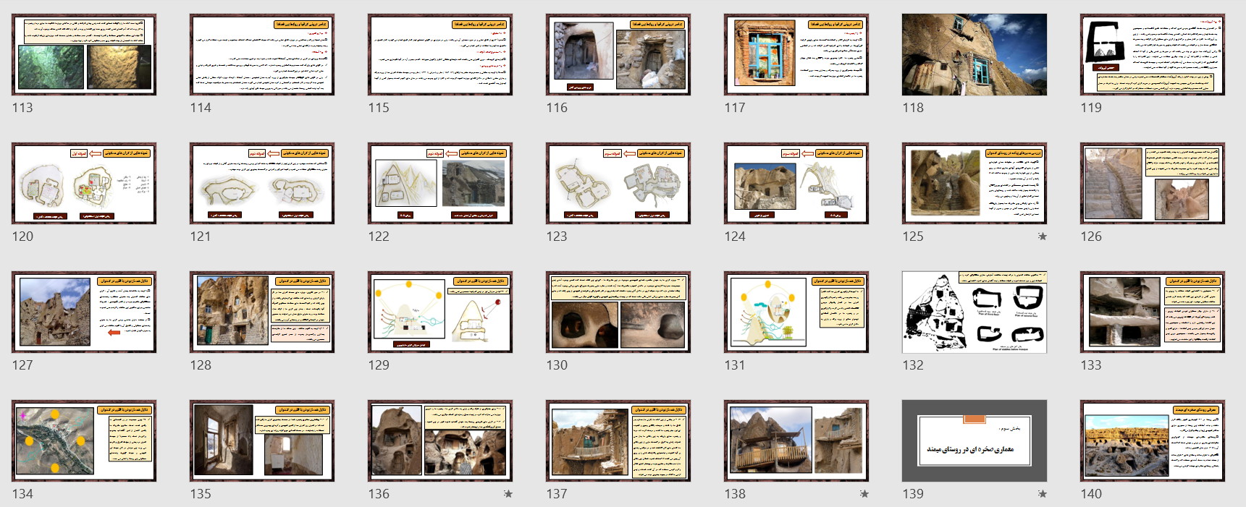
Task: Pick slide 120 with floor plan drawings
Action: 84,184
